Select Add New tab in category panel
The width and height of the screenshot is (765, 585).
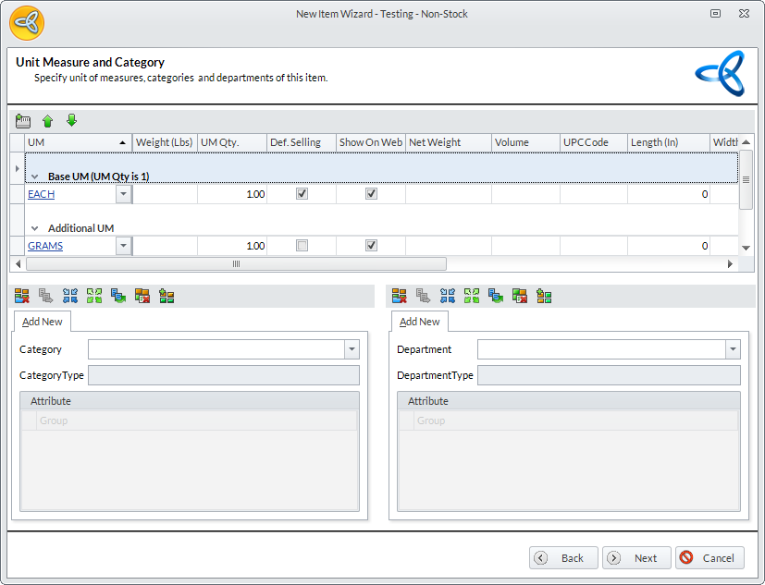click(x=43, y=322)
